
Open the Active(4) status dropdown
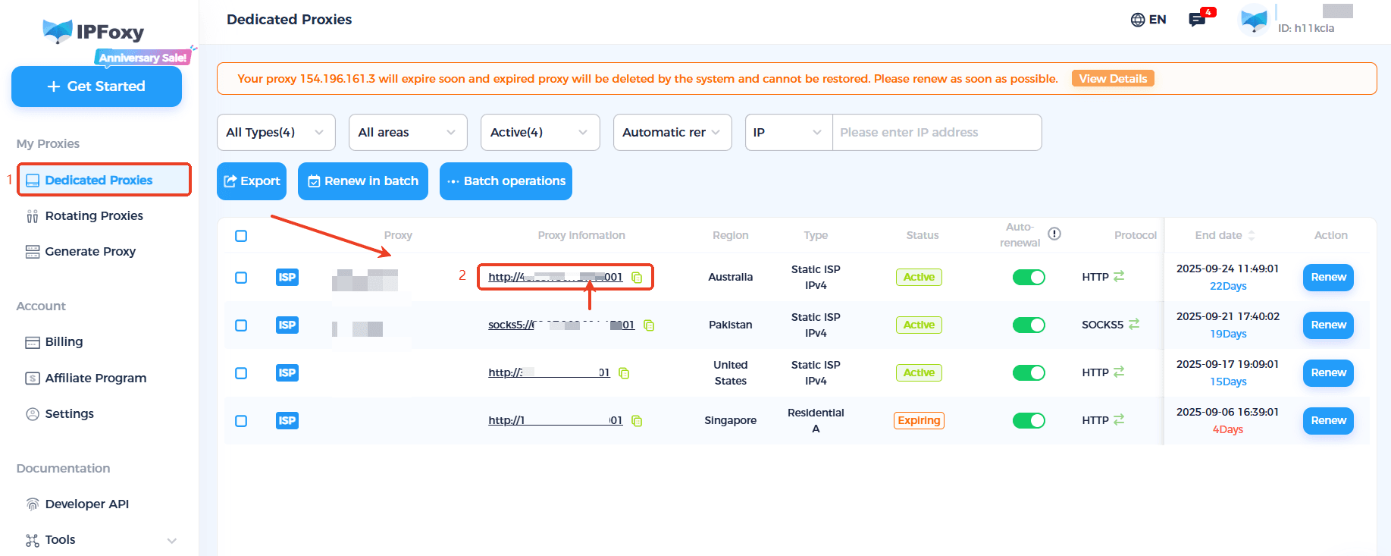click(x=540, y=133)
